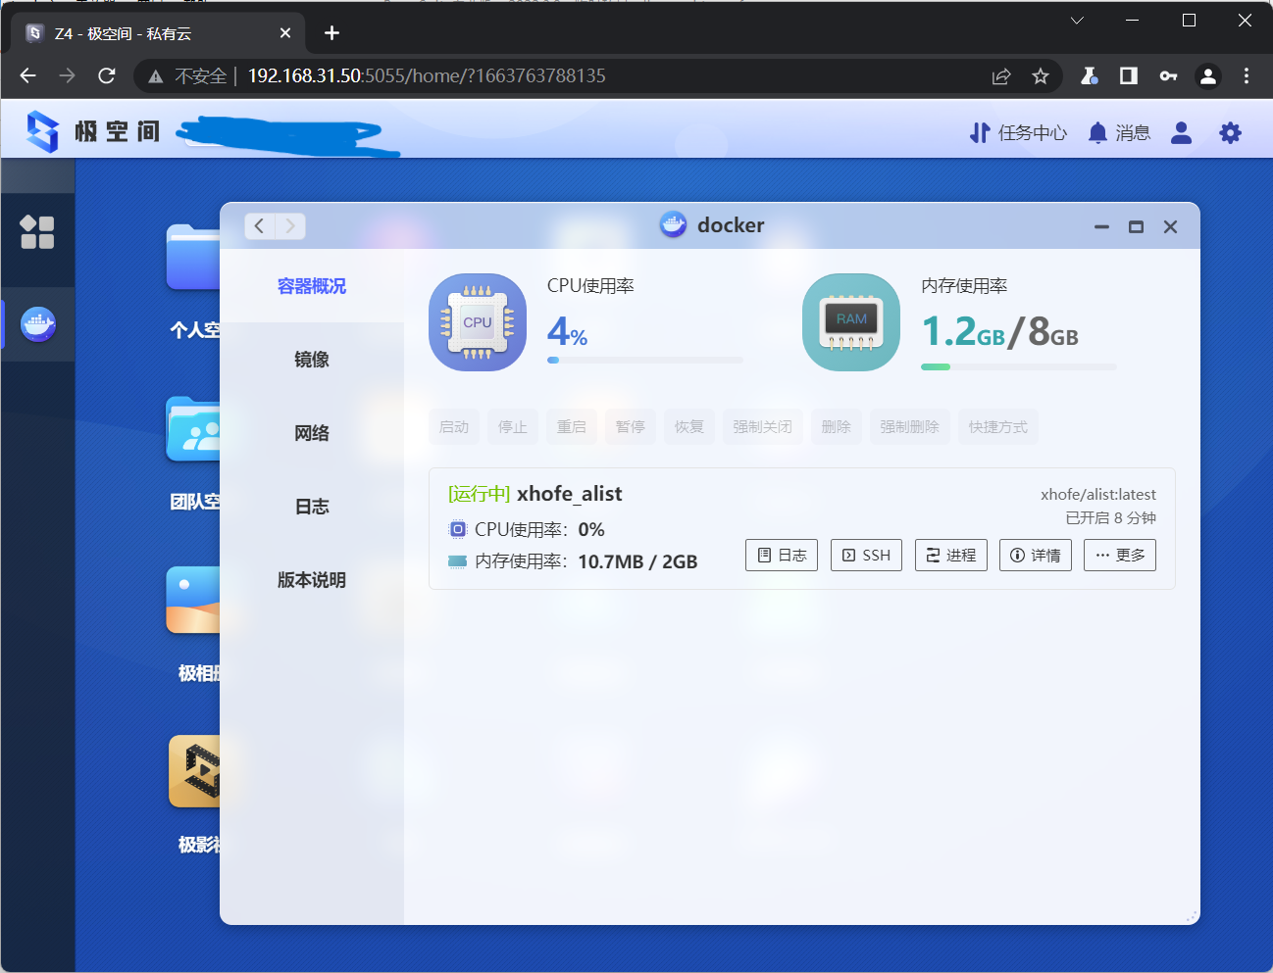Expand tab search chevron
This screenshot has height=973, width=1273.
coord(1077,21)
